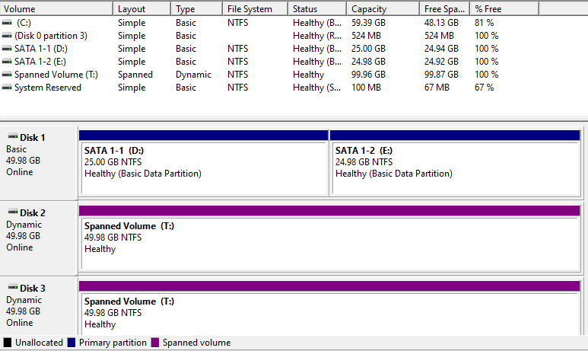The image size is (588, 351).
Task: Click the Spanned layout cell
Action: [135, 75]
